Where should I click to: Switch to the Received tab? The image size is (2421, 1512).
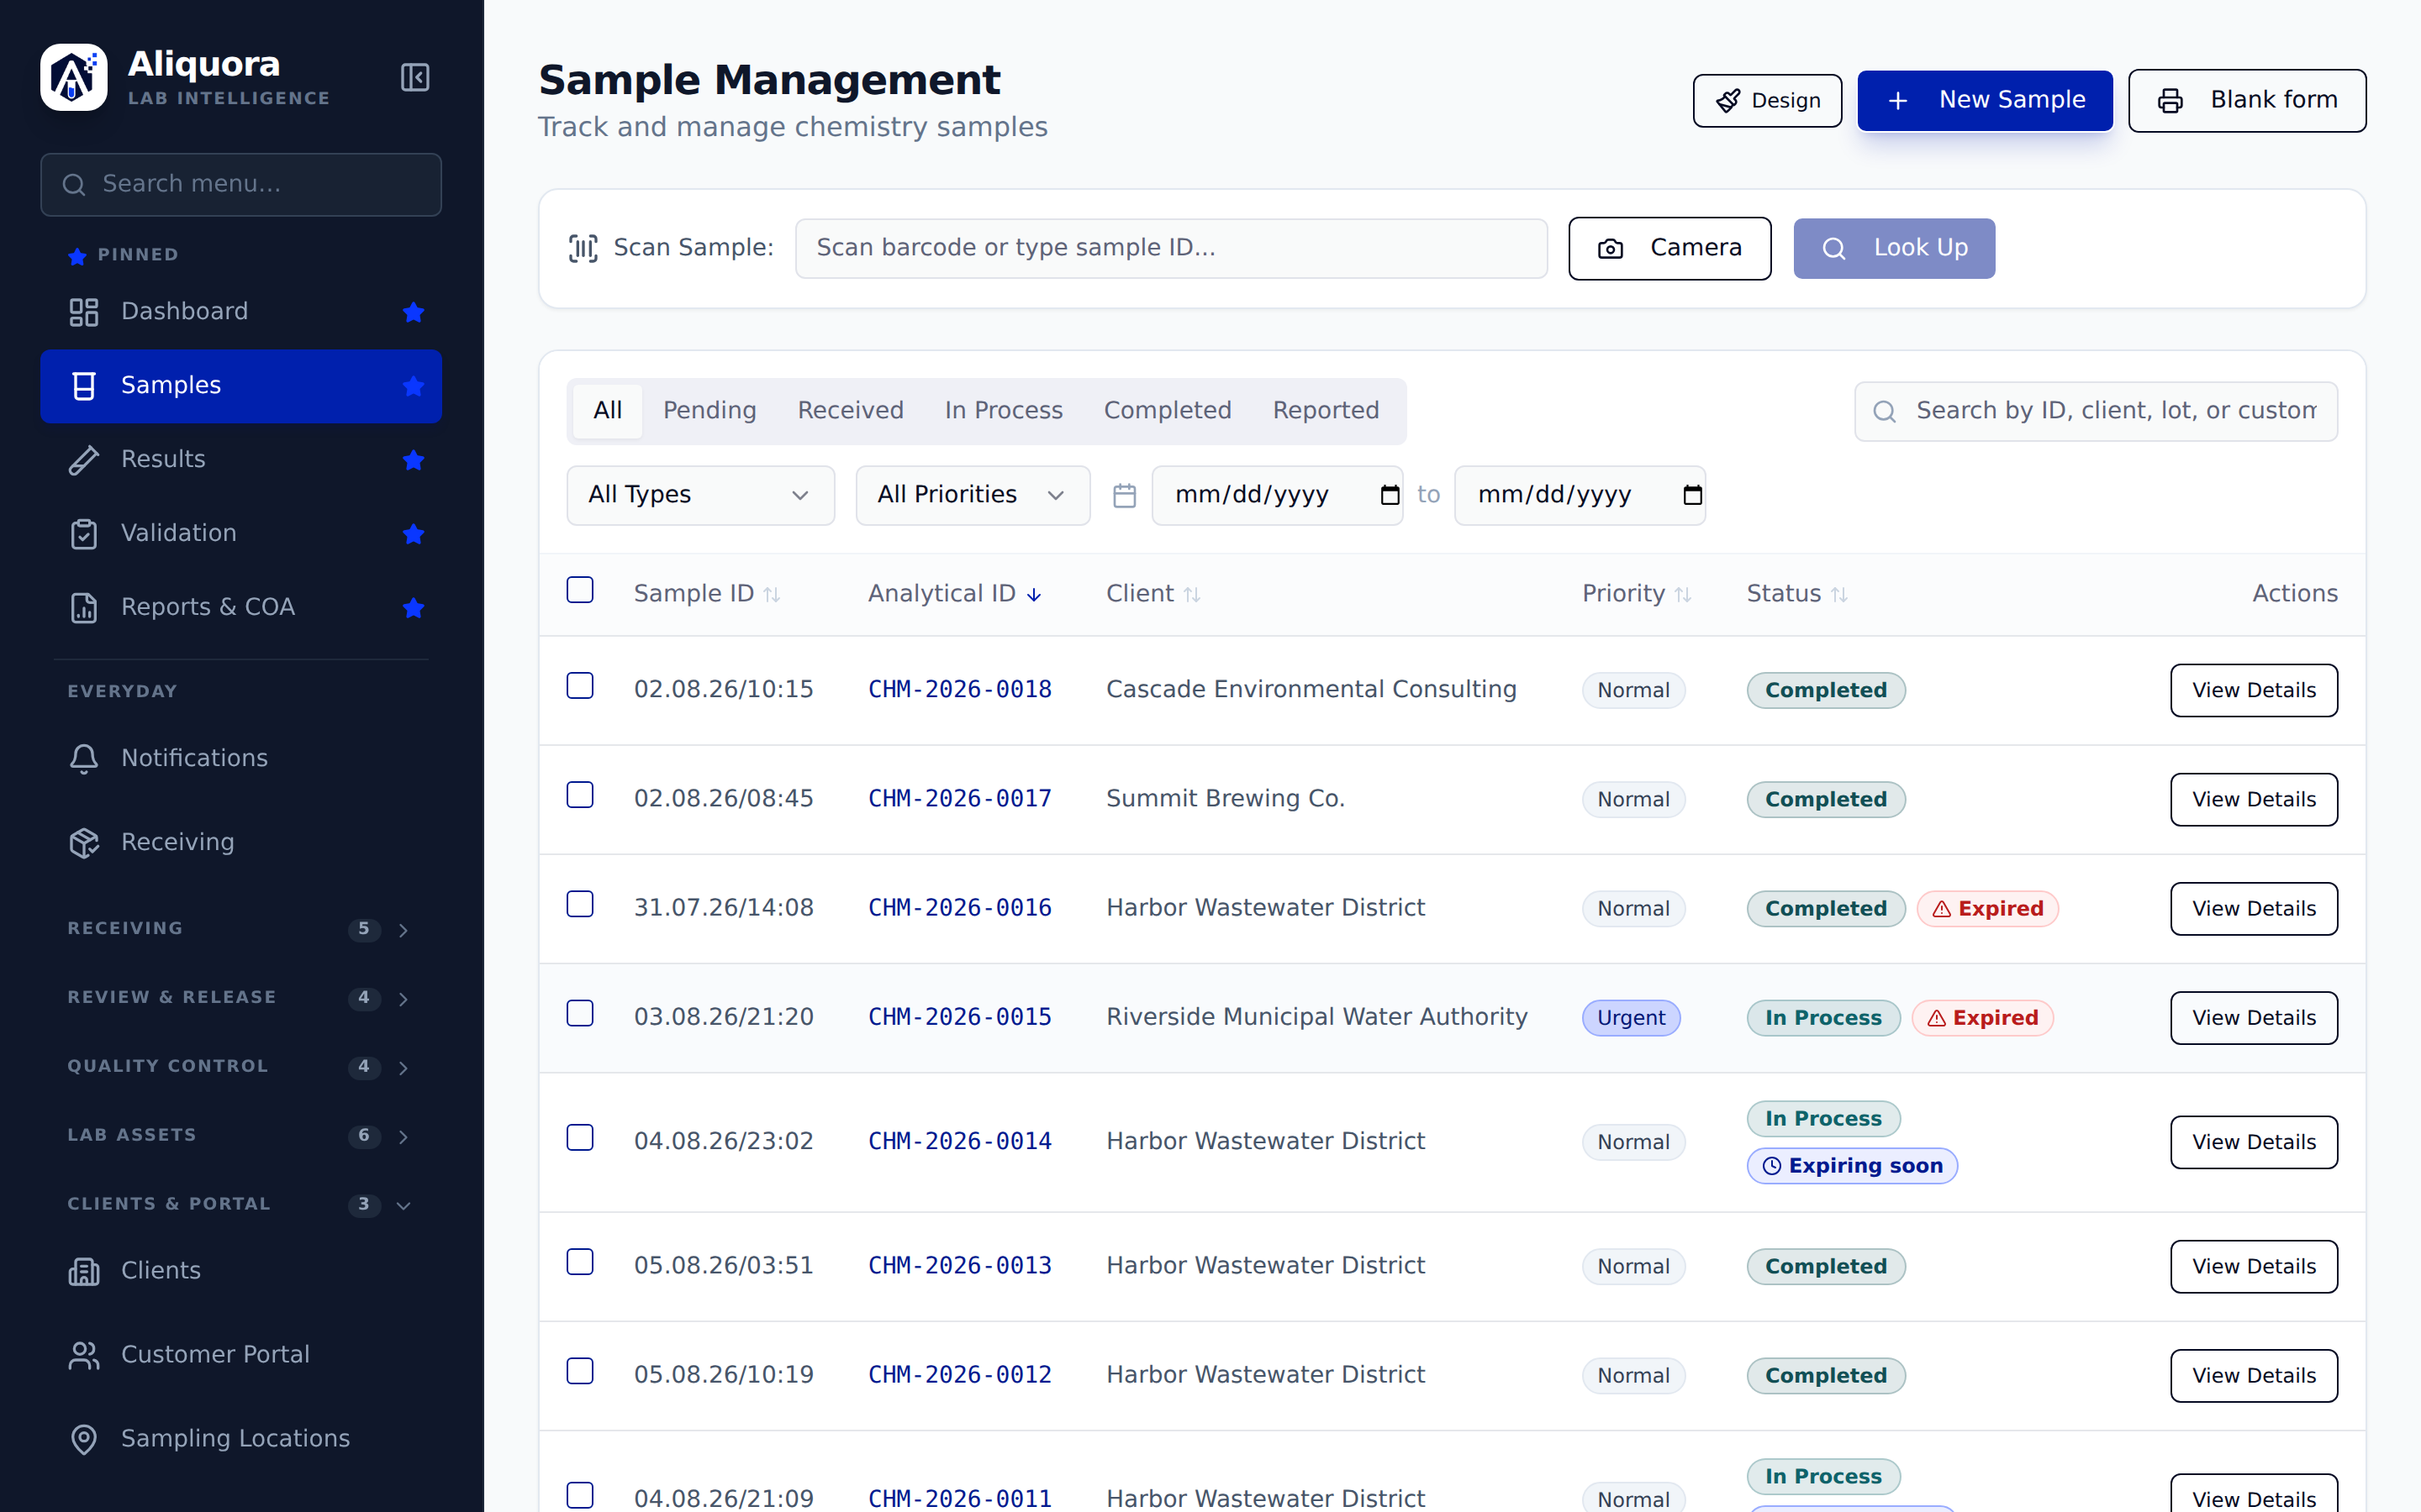[x=851, y=411]
